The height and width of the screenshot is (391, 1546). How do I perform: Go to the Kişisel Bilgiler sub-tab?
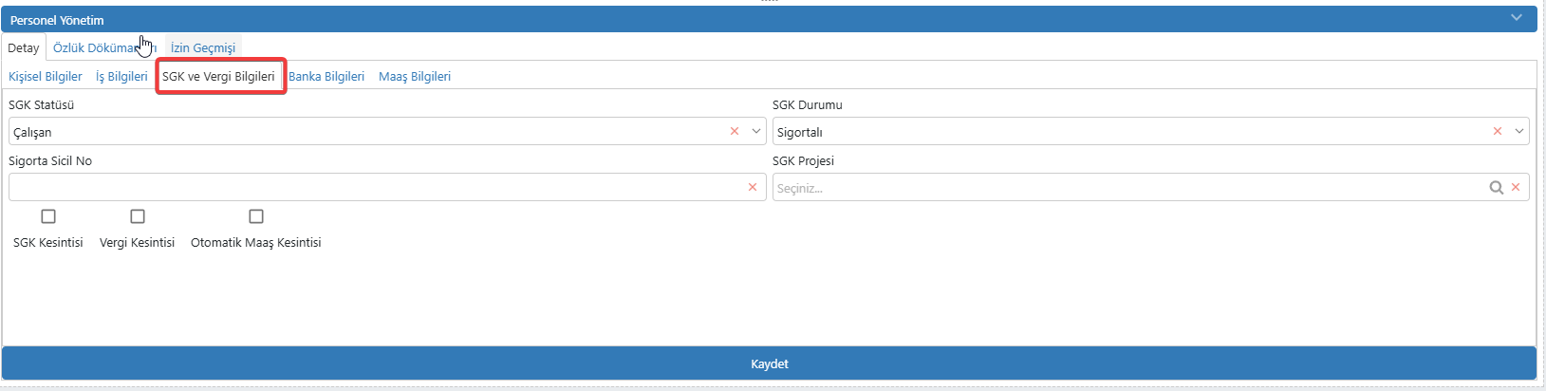pos(46,76)
